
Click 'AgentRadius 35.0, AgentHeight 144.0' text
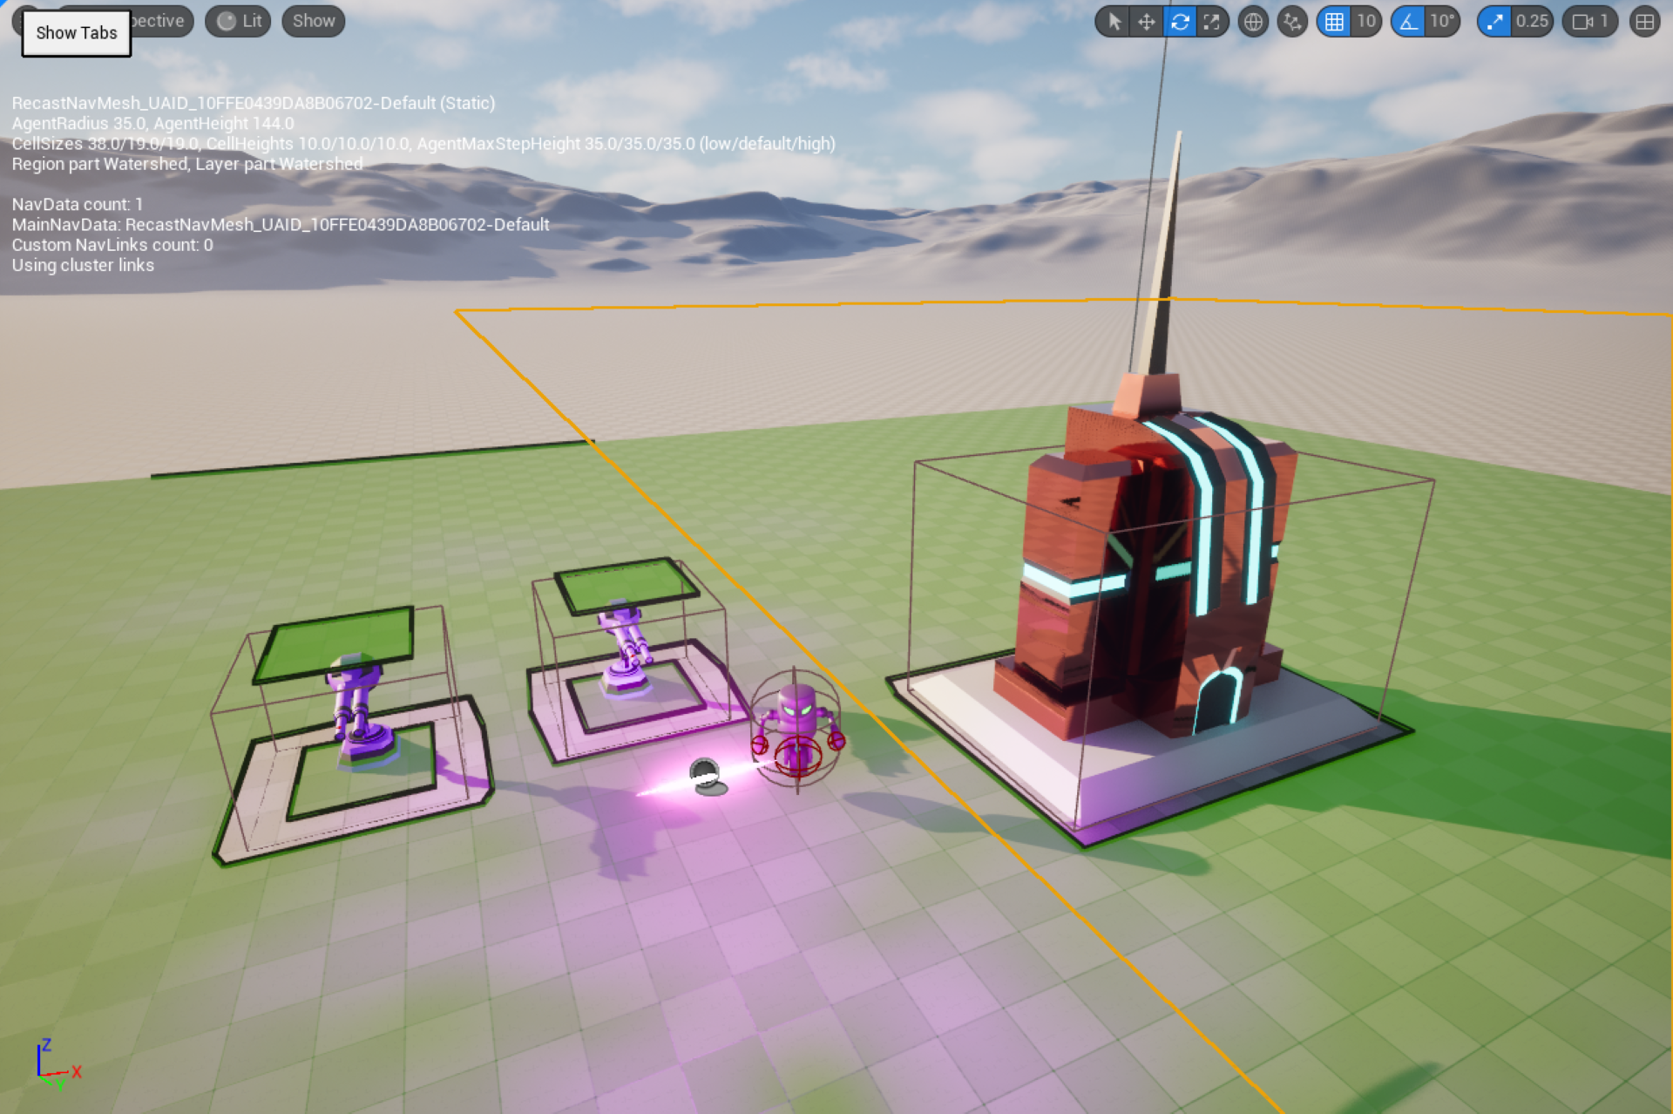[x=152, y=124]
